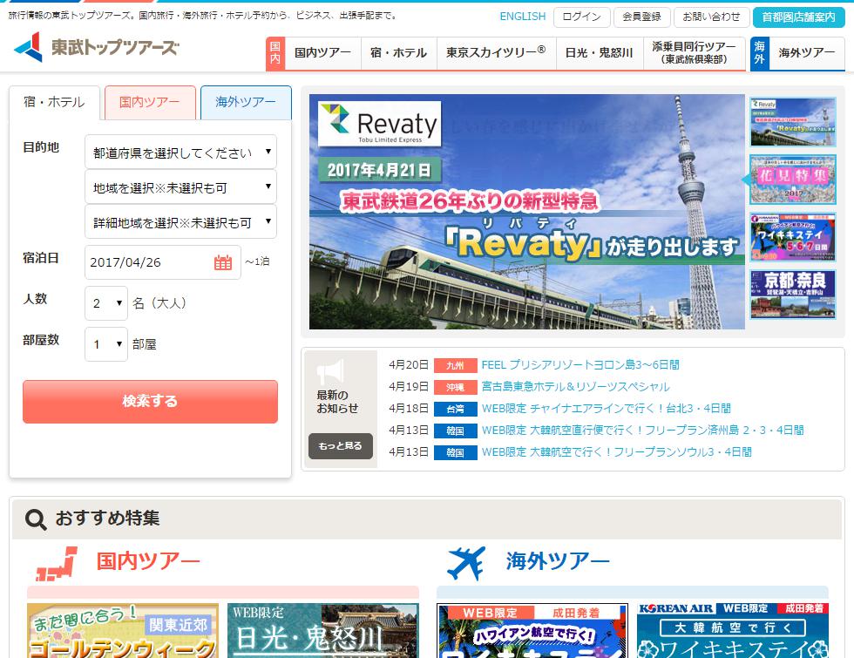Click the 海外ツアー heading under おすすめ特集
Viewport: 854px width, 658px height.
[x=558, y=561]
